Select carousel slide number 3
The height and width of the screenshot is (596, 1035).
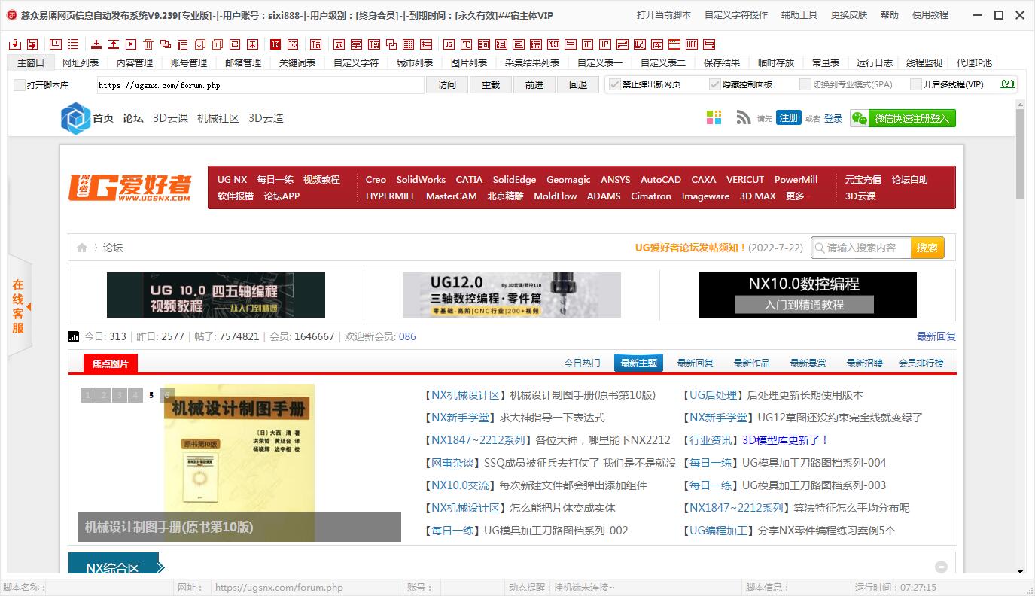click(x=119, y=395)
